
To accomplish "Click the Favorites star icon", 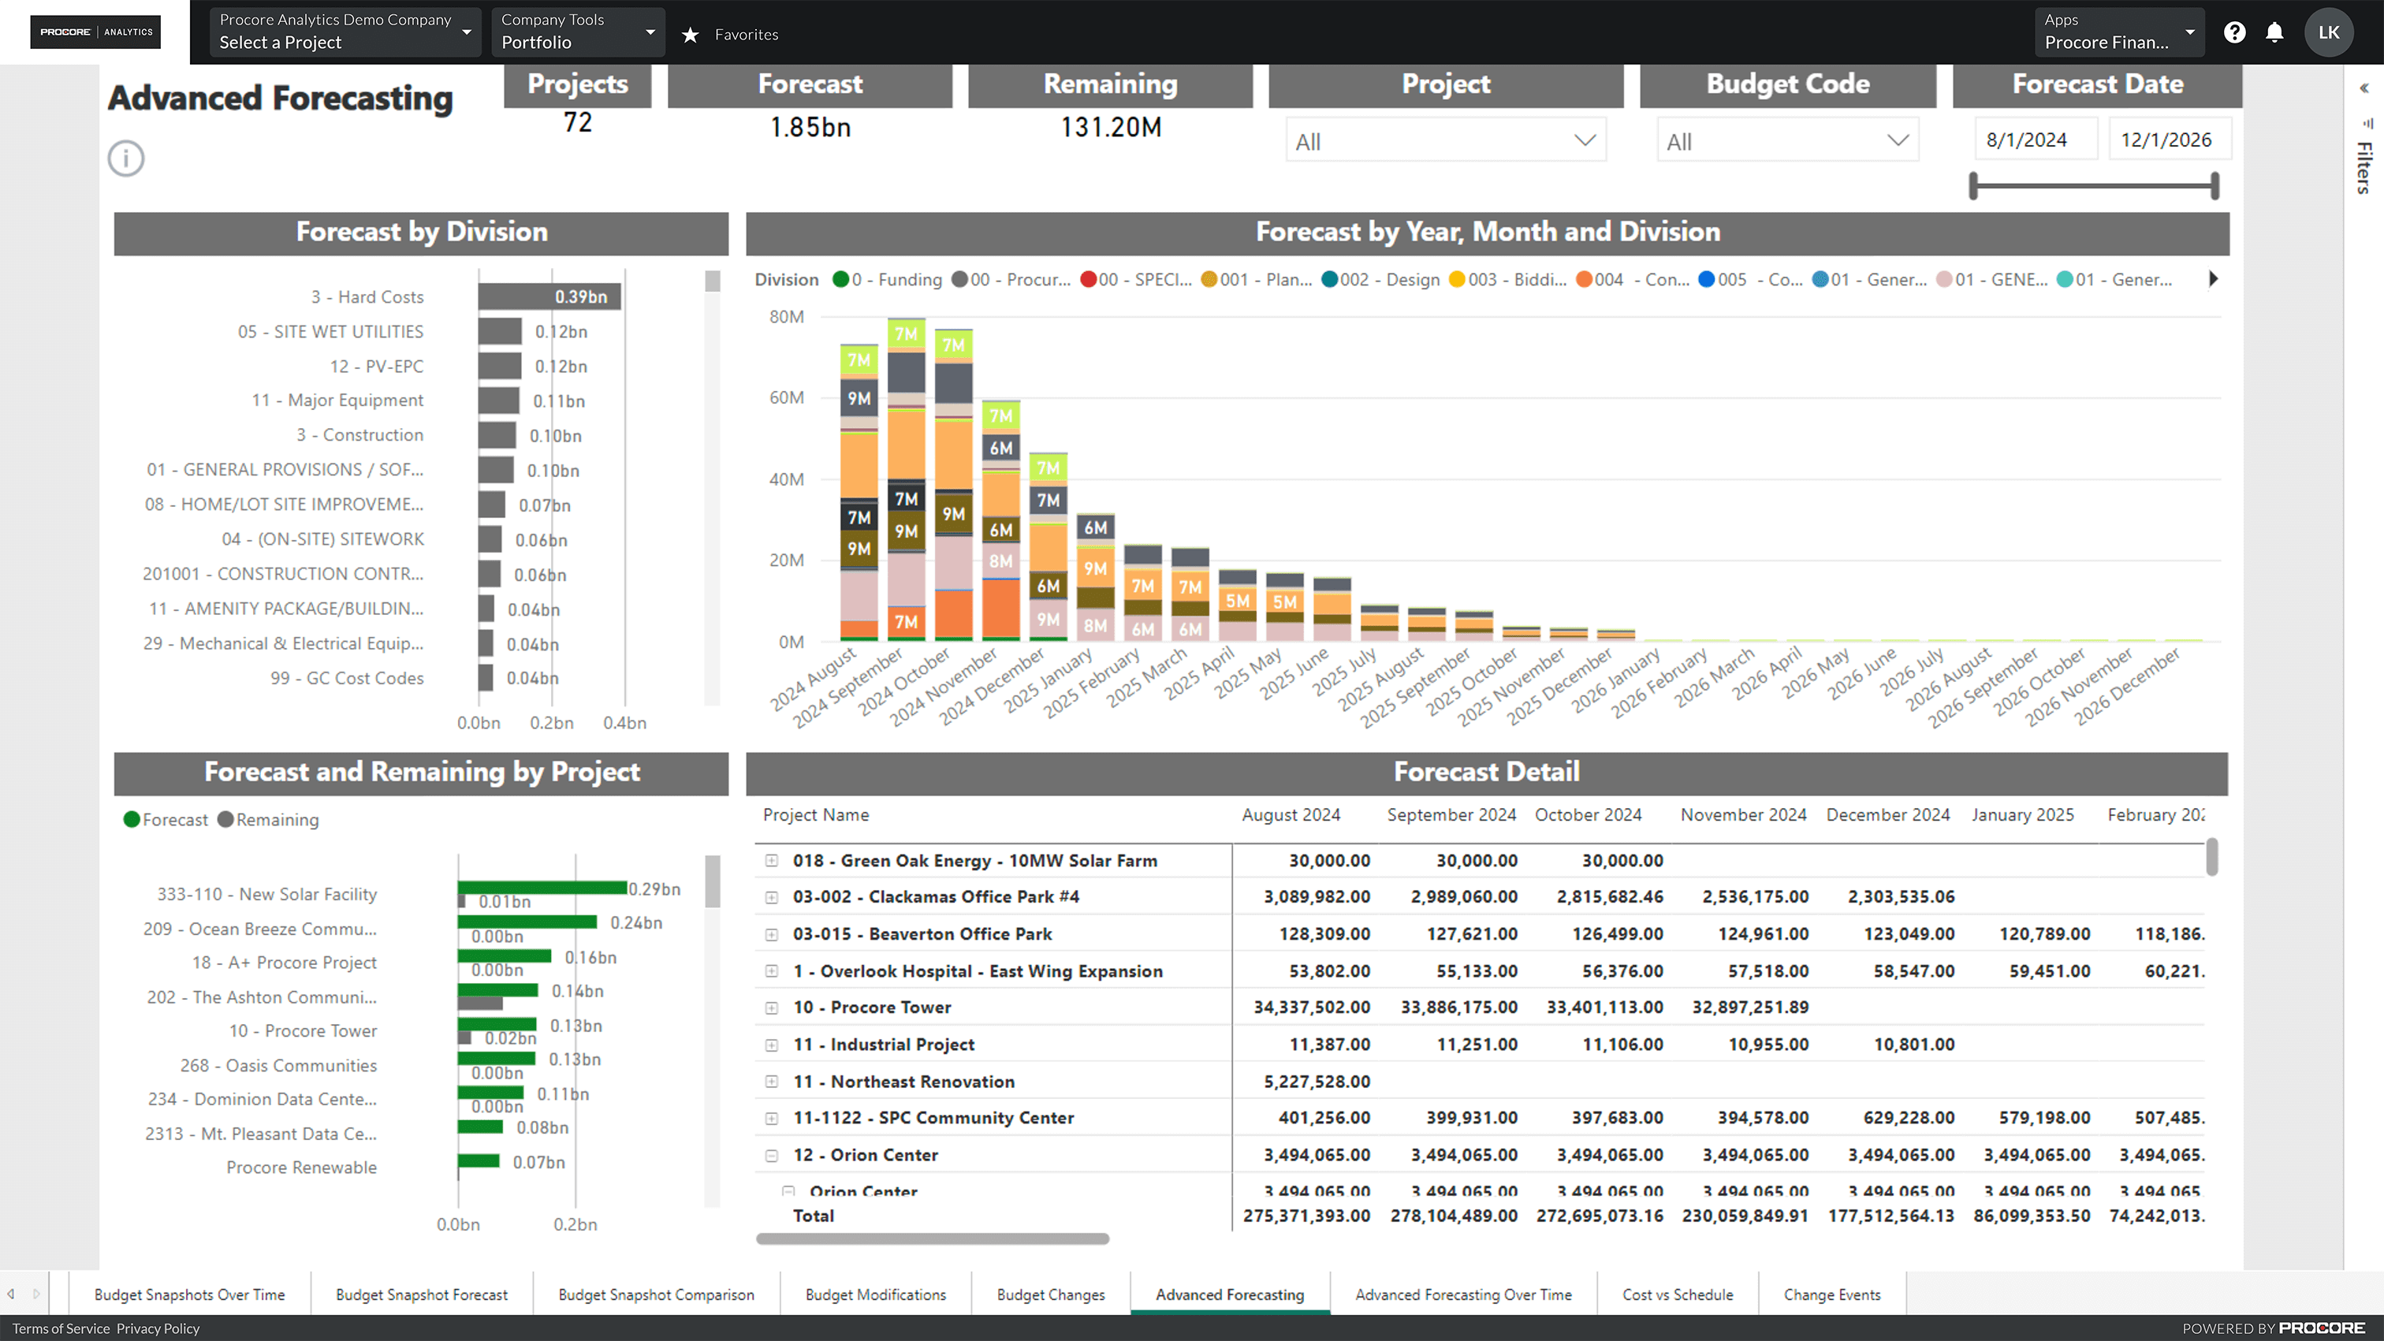I will [x=691, y=34].
